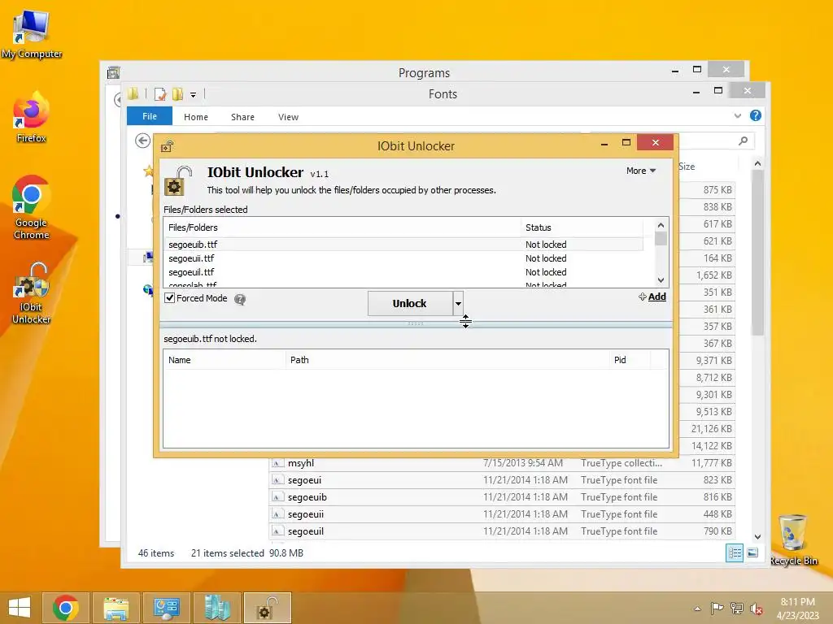
Task: Open My Computer desktop icon
Action: point(32,34)
